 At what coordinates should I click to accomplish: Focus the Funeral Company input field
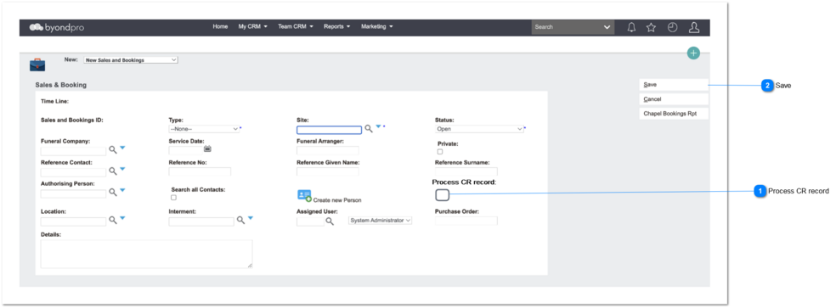(x=73, y=151)
